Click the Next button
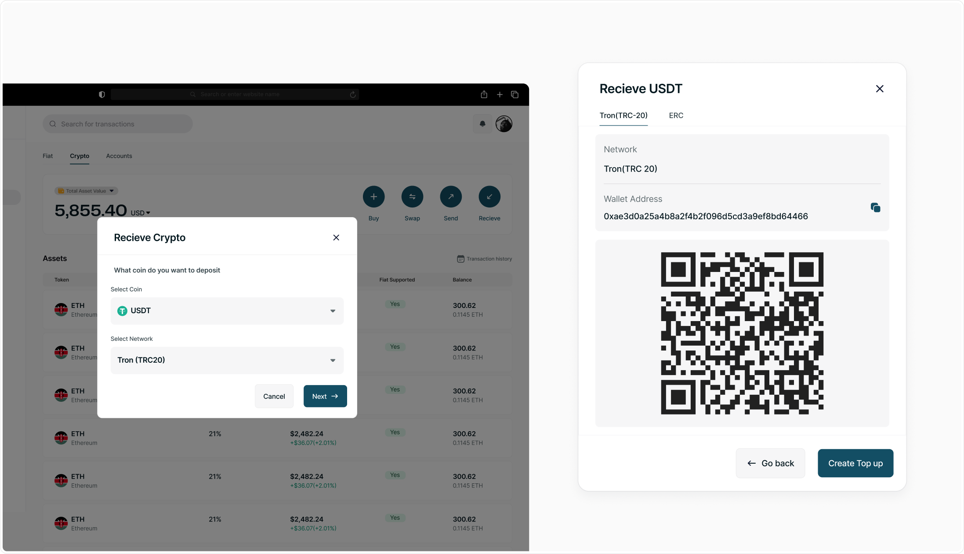The image size is (964, 554). (x=325, y=397)
